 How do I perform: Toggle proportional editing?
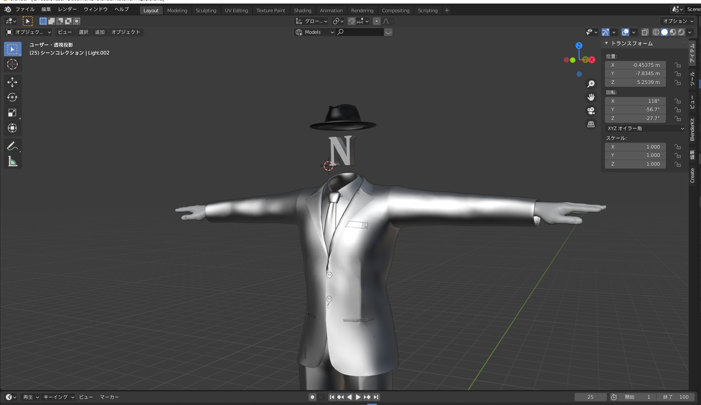pos(377,21)
